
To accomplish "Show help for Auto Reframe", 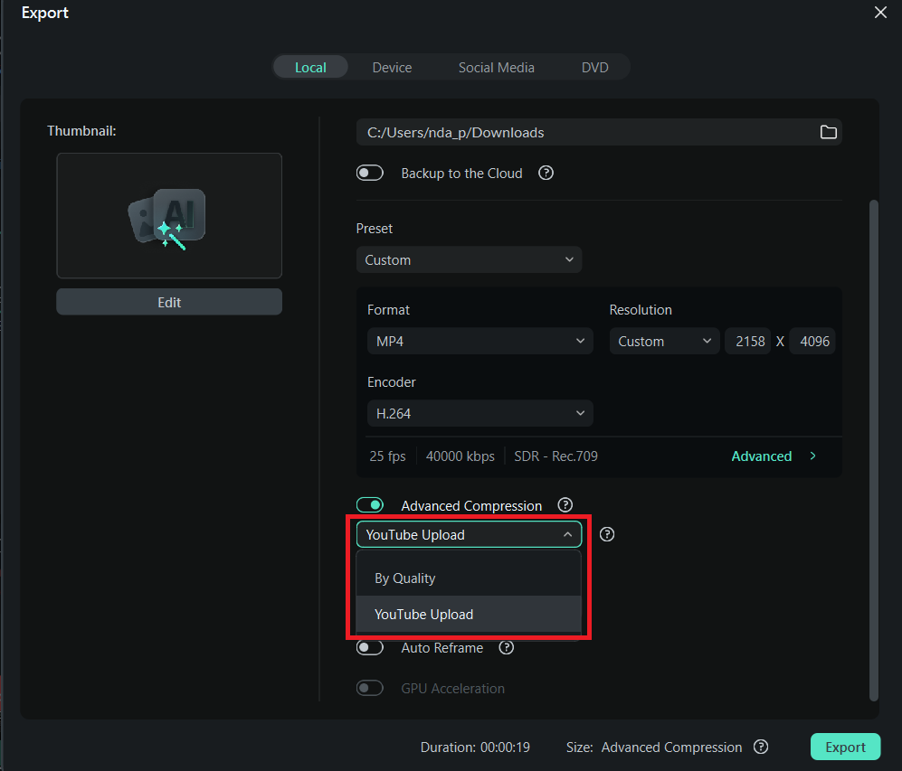I will 506,647.
